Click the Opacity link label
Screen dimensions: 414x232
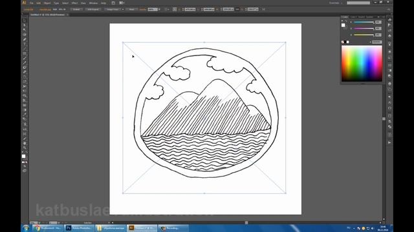[x=143, y=9]
